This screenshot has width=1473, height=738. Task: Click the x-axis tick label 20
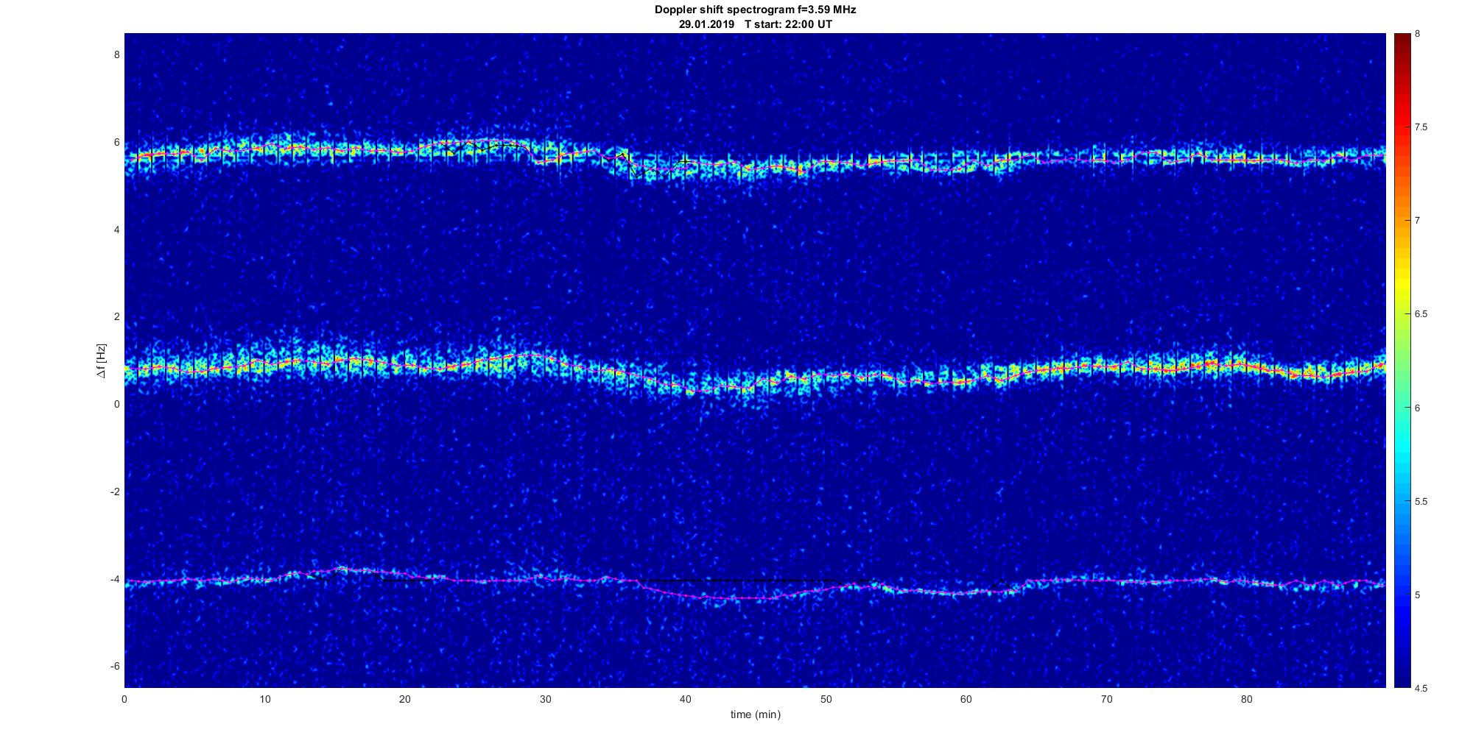click(405, 699)
